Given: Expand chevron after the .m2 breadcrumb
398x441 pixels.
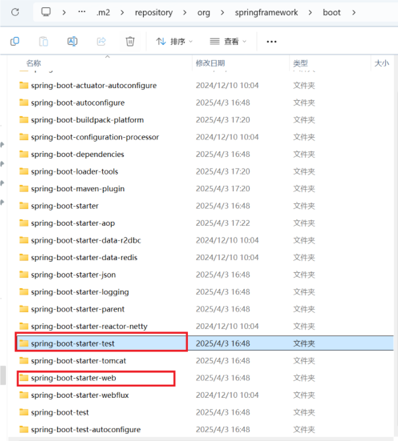Looking at the screenshot, I should click(x=122, y=13).
